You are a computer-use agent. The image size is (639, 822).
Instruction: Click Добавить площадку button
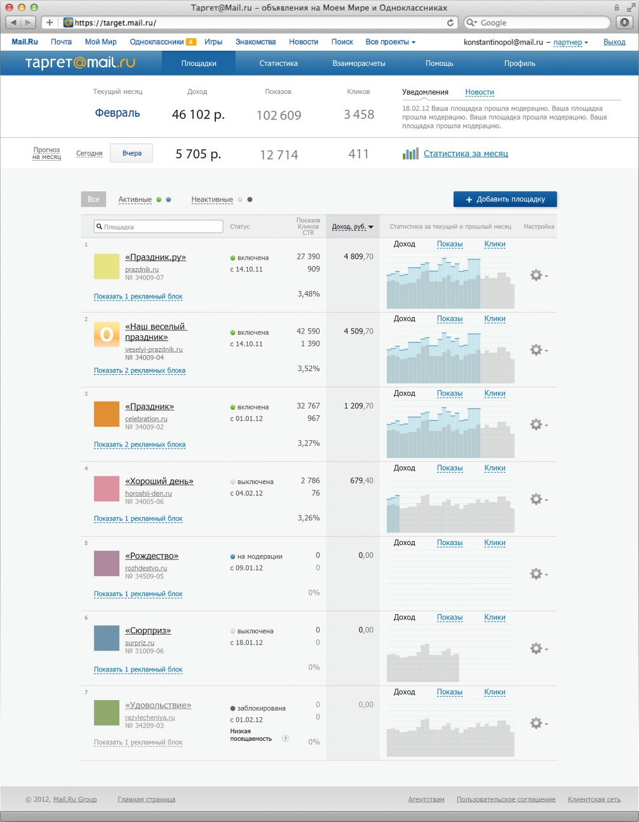[x=505, y=199]
